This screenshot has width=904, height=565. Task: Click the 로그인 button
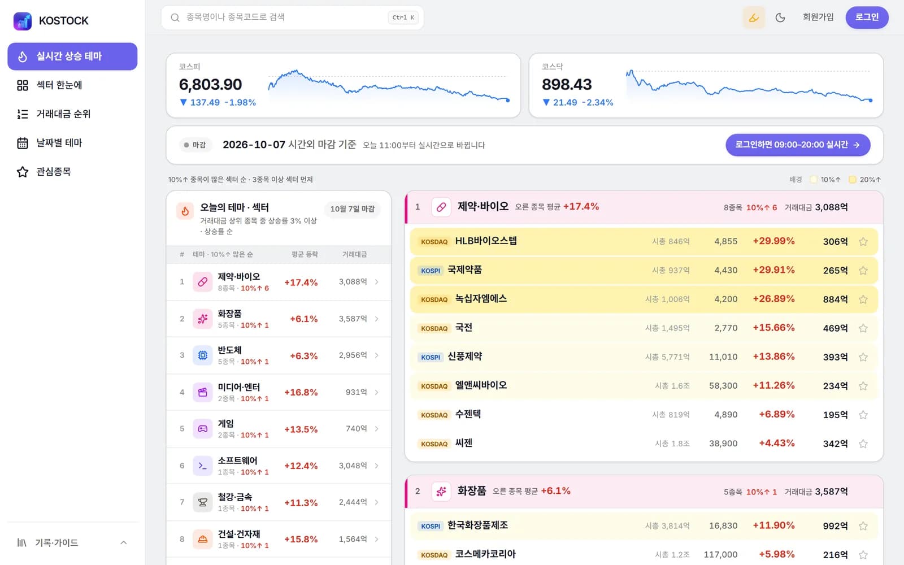click(x=867, y=18)
